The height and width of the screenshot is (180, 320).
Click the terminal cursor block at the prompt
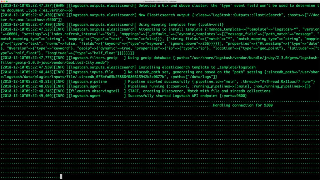(61, 177)
